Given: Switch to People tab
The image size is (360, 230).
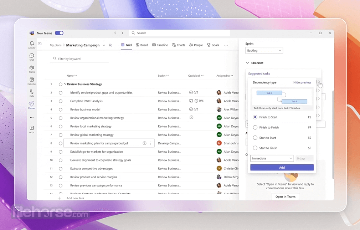Looking at the screenshot, I should pos(196,45).
